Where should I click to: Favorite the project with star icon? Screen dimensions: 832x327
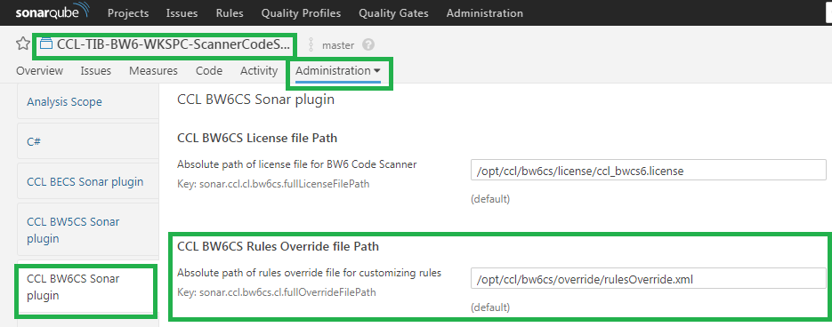coord(23,44)
